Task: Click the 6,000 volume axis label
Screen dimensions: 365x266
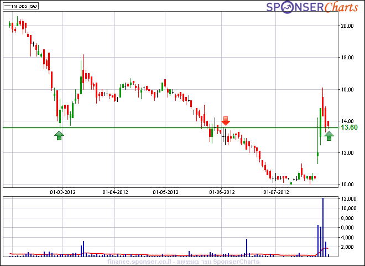Action: click(347, 228)
